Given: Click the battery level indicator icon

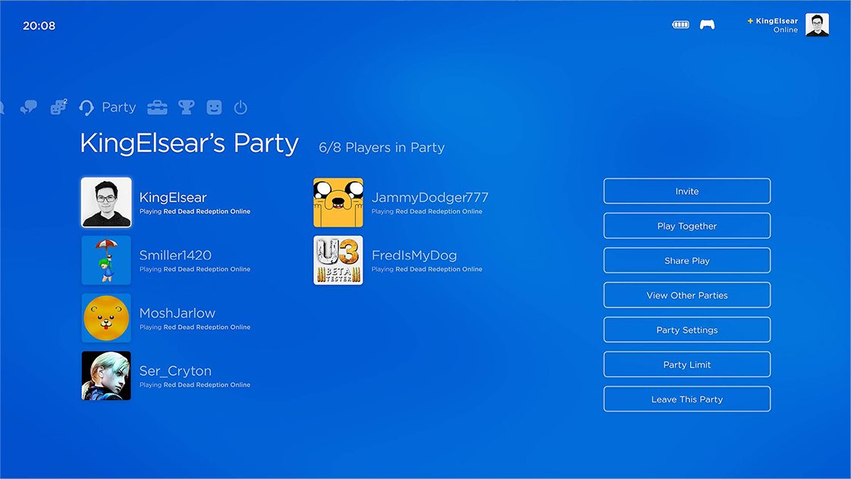Looking at the screenshot, I should pyautogui.click(x=681, y=24).
